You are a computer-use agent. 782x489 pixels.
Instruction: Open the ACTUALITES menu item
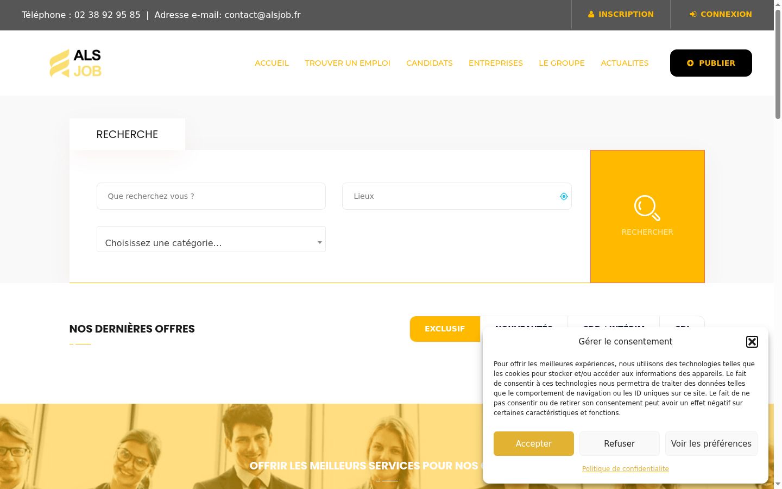625,63
